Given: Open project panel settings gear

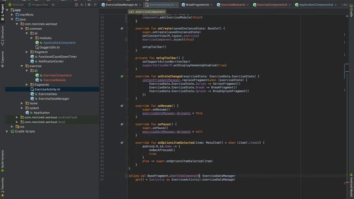Looking at the screenshot, I should (x=89, y=4).
